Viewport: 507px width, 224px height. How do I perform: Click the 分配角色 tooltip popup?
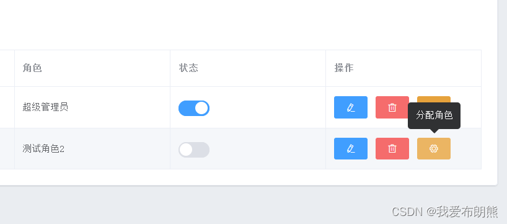[x=434, y=115]
